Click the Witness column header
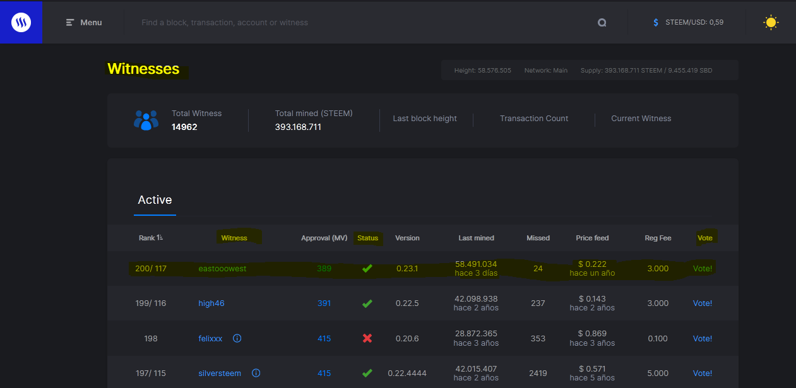The width and height of the screenshot is (796, 388). [234, 238]
